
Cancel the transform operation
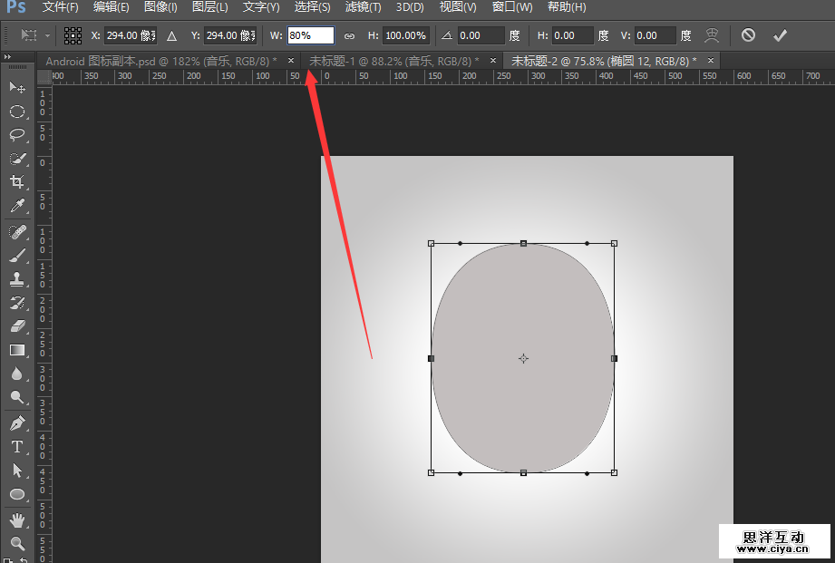748,35
